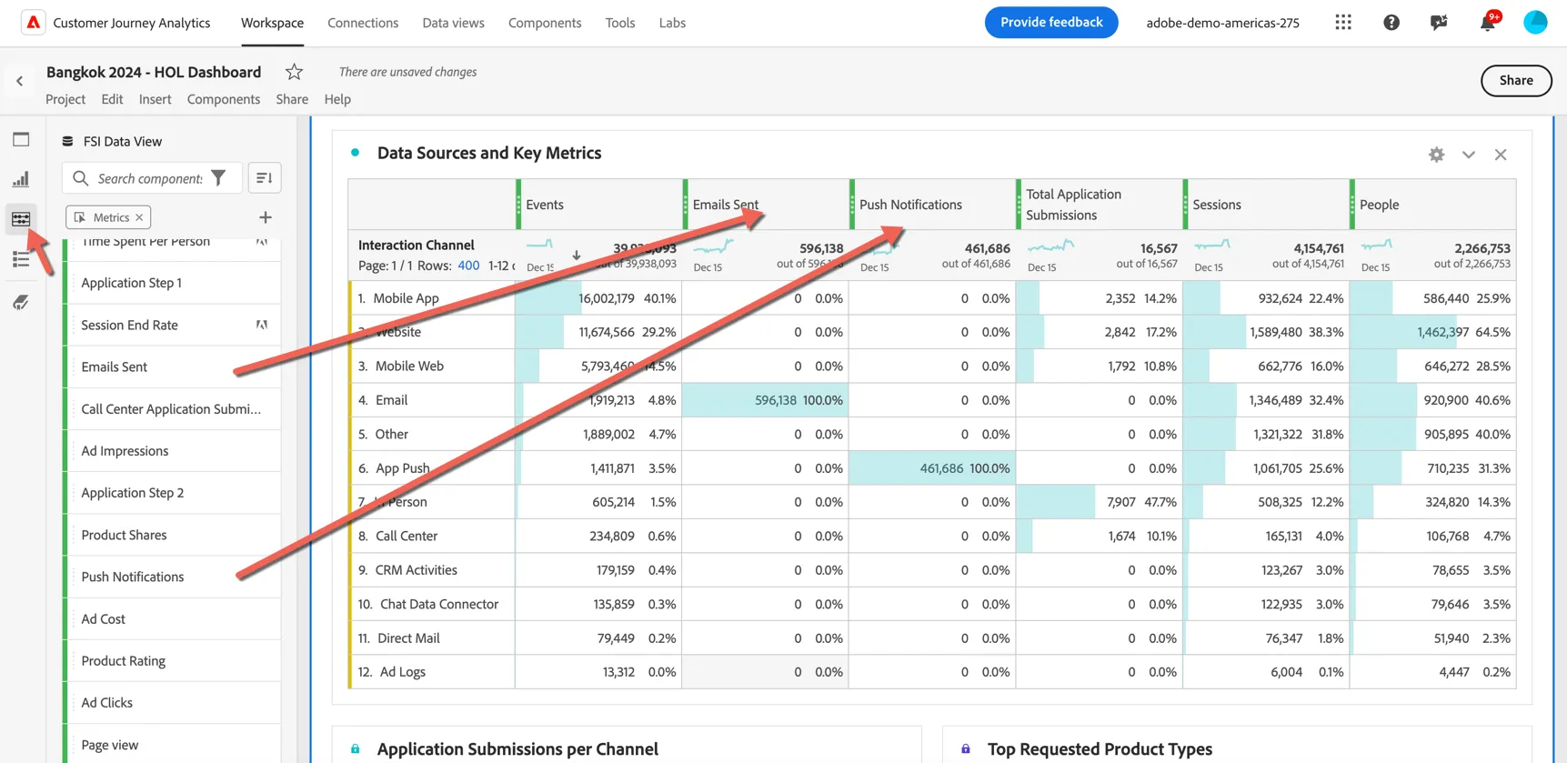
Task: Go to the Labs tab
Action: point(672,23)
